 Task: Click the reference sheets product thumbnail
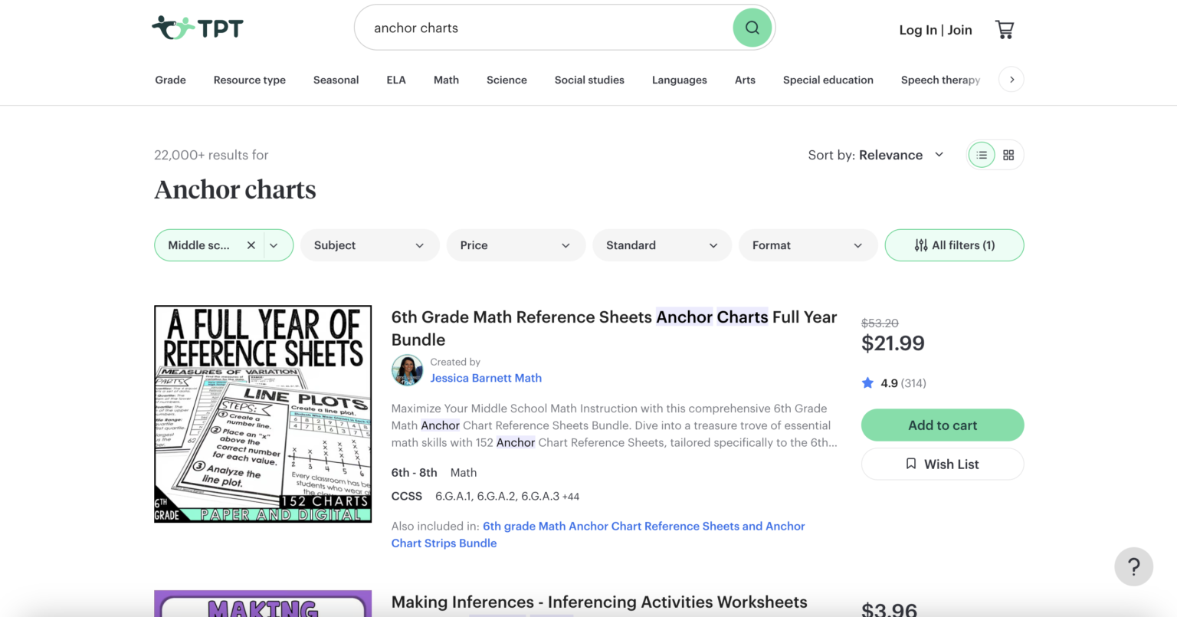pyautogui.click(x=262, y=414)
